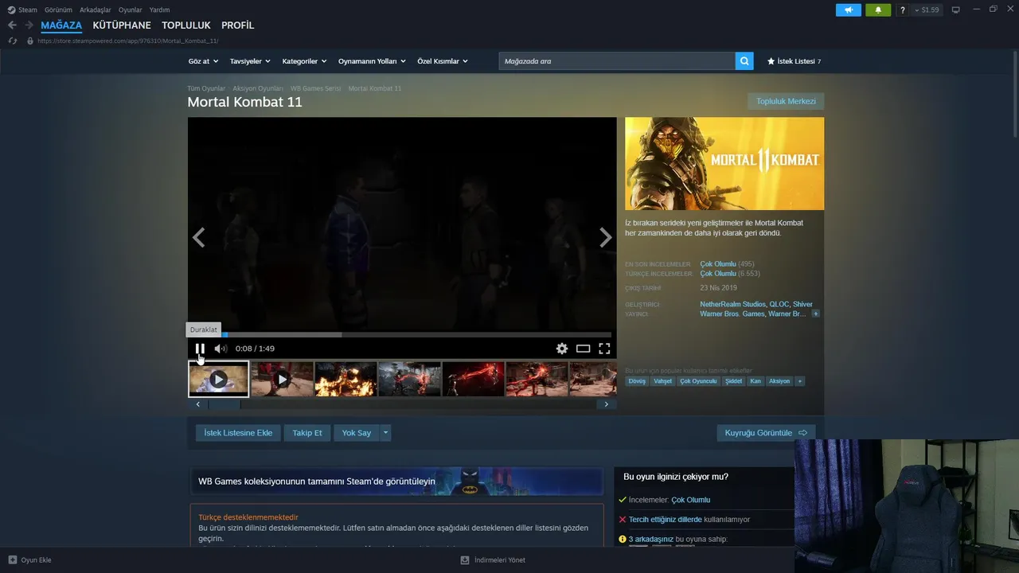Image resolution: width=1019 pixels, height=573 pixels.
Task: Pause the trailer with Duraklat button
Action: 200,349
